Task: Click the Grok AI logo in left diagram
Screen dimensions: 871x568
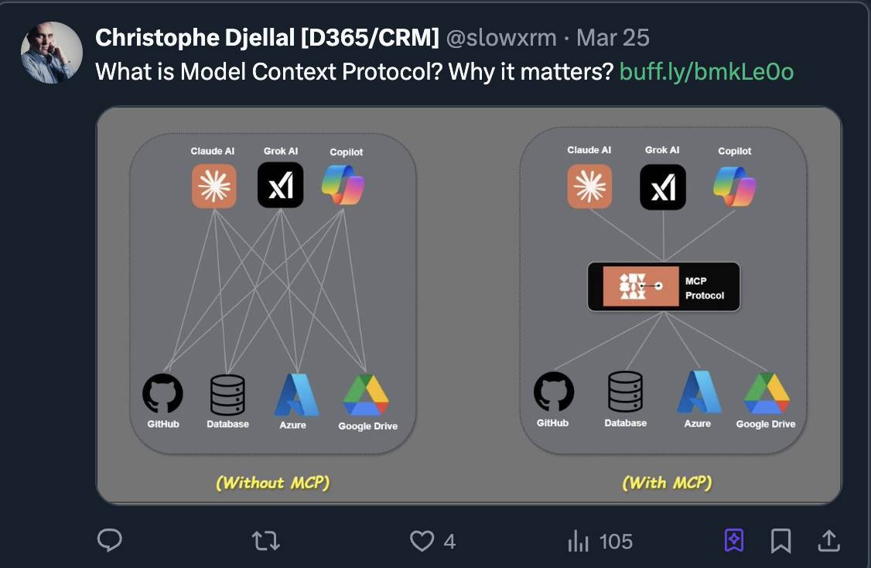Action: coord(280,186)
